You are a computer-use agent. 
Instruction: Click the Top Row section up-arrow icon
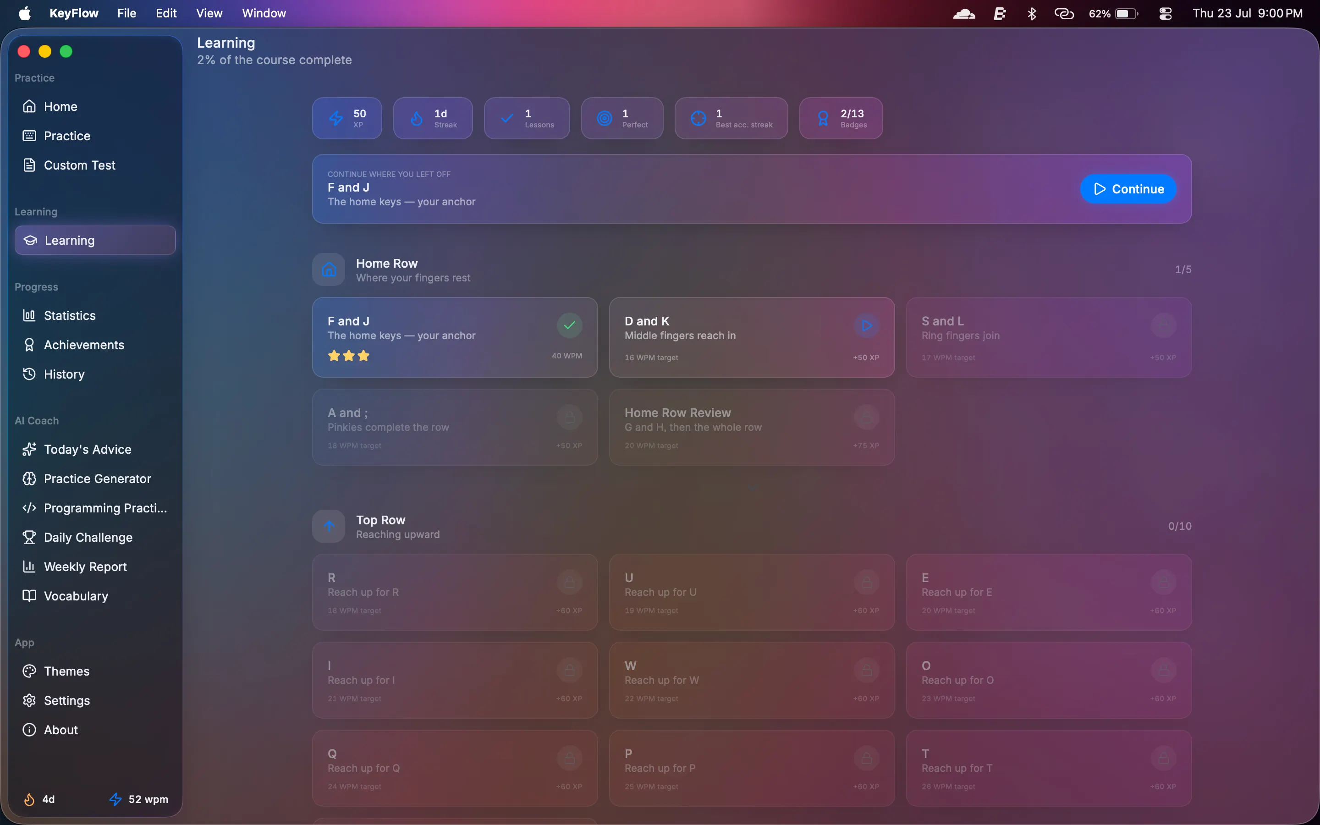(x=328, y=526)
